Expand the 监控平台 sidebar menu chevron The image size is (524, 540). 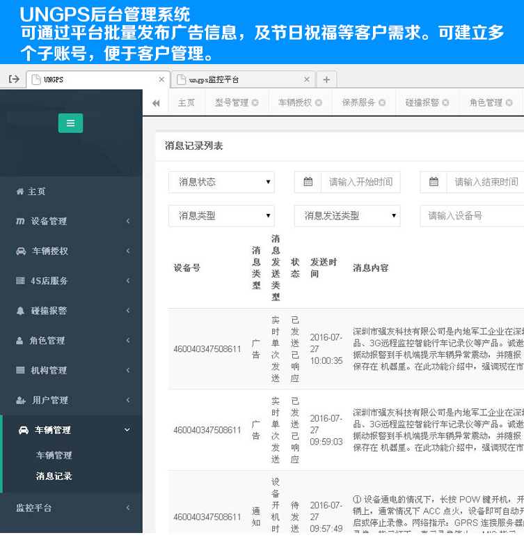(128, 508)
